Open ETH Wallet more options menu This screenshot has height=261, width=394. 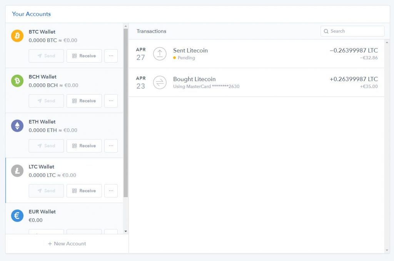pyautogui.click(x=111, y=146)
